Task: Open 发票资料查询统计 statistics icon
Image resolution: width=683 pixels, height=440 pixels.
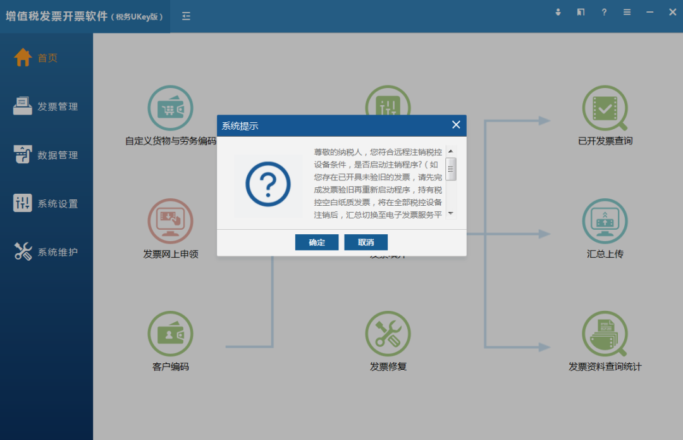Action: [x=605, y=333]
